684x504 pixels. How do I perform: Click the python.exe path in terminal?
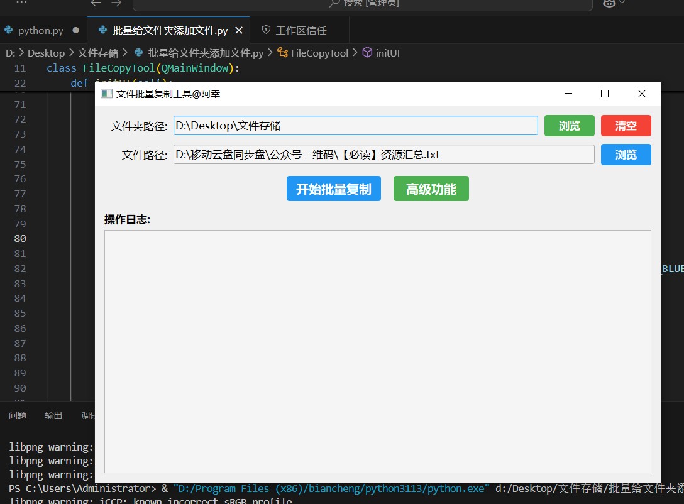(x=331, y=488)
